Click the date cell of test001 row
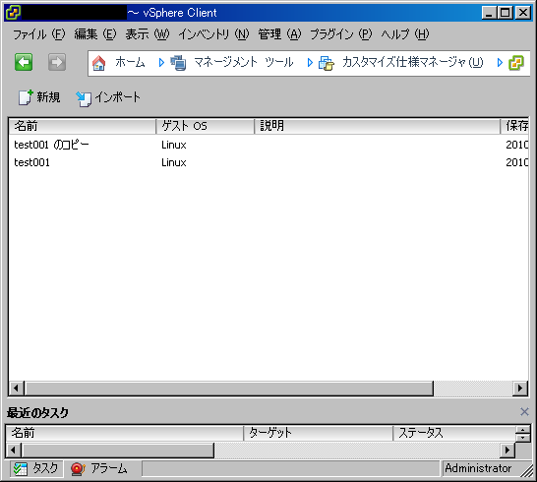Screen dimensions: 537x482 [x=516, y=162]
